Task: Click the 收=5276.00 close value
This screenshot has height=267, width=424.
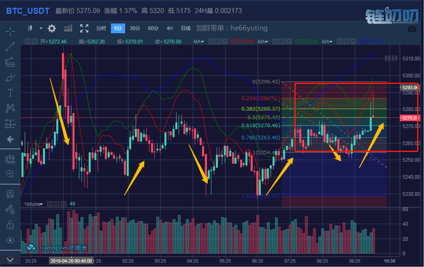Action: click(x=168, y=41)
